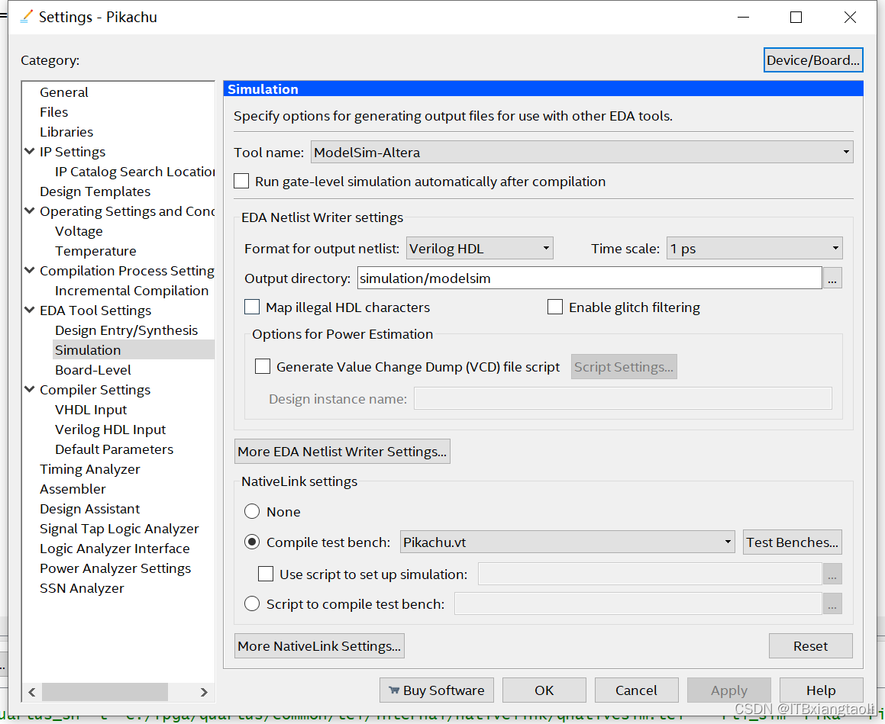Select Design Entry/Synthesis page
Screen dimensions: 885x724
click(x=127, y=330)
